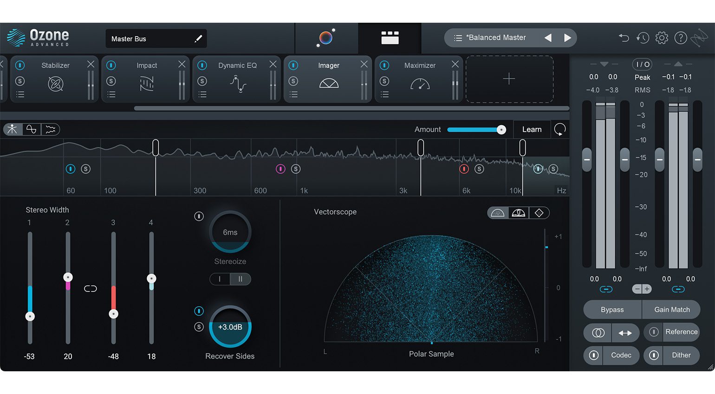
Task: Click the Amount slider handle
Action: pyautogui.click(x=501, y=129)
